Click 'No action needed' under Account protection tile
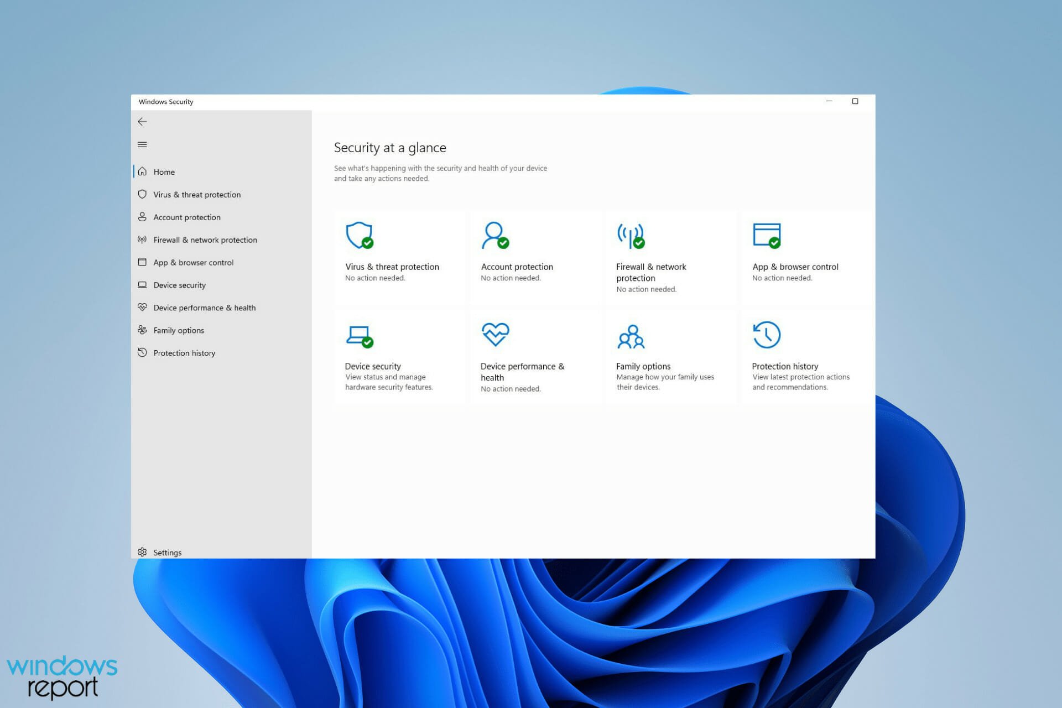 511,278
